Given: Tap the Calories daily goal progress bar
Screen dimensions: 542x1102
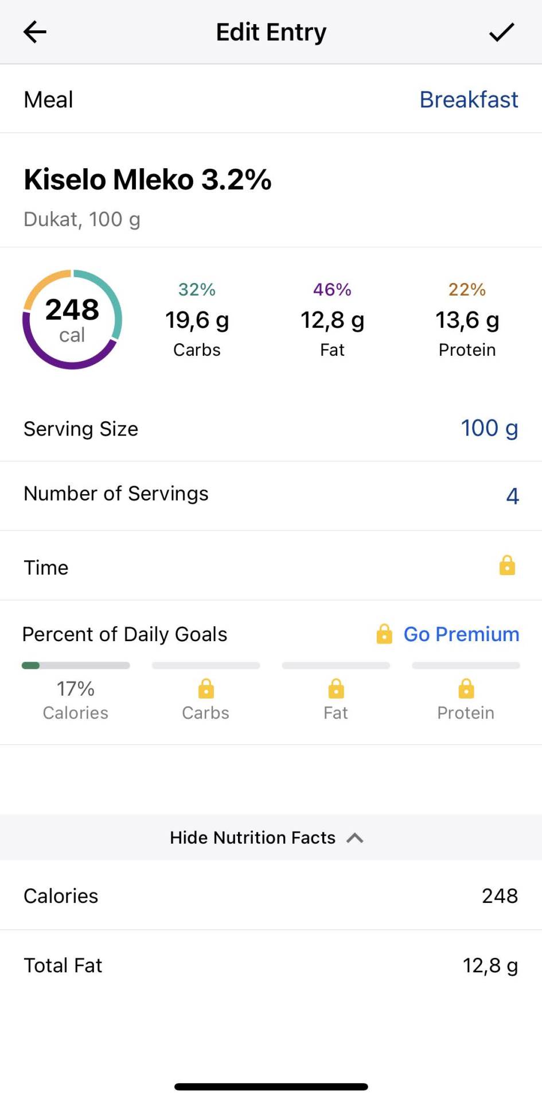Looking at the screenshot, I should click(x=76, y=666).
